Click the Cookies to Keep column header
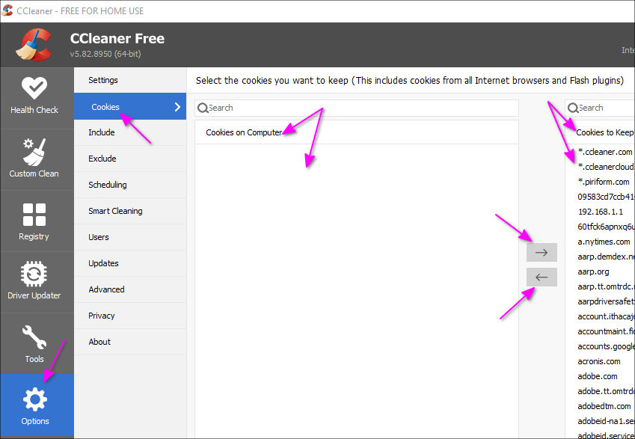Image resolution: width=635 pixels, height=439 pixels. (600, 132)
